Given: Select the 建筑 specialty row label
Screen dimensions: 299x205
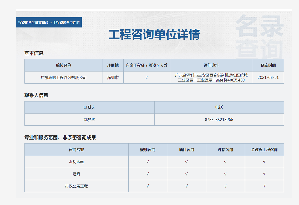Looking at the screenshot, I should click(76, 174).
